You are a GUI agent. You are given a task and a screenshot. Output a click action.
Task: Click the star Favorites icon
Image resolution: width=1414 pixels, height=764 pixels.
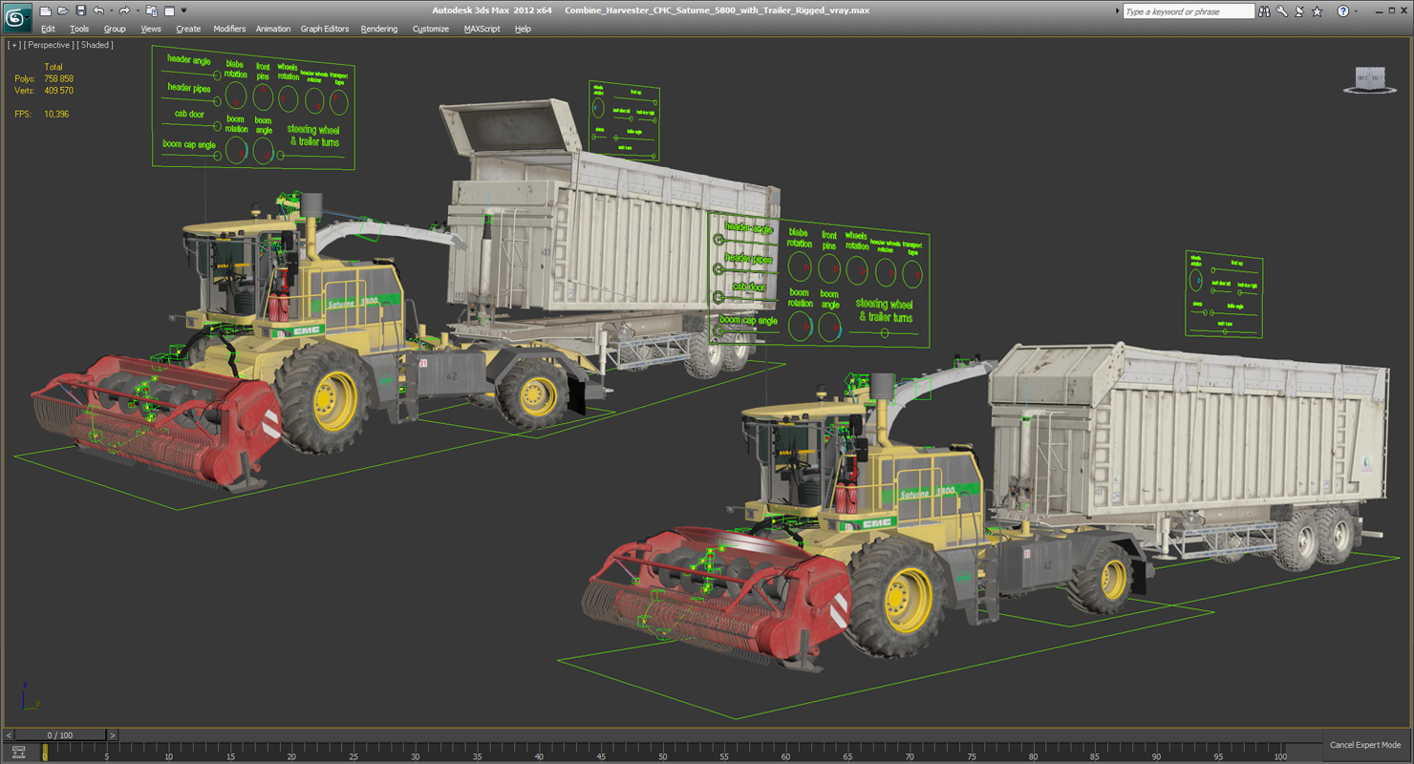pyautogui.click(x=1318, y=11)
